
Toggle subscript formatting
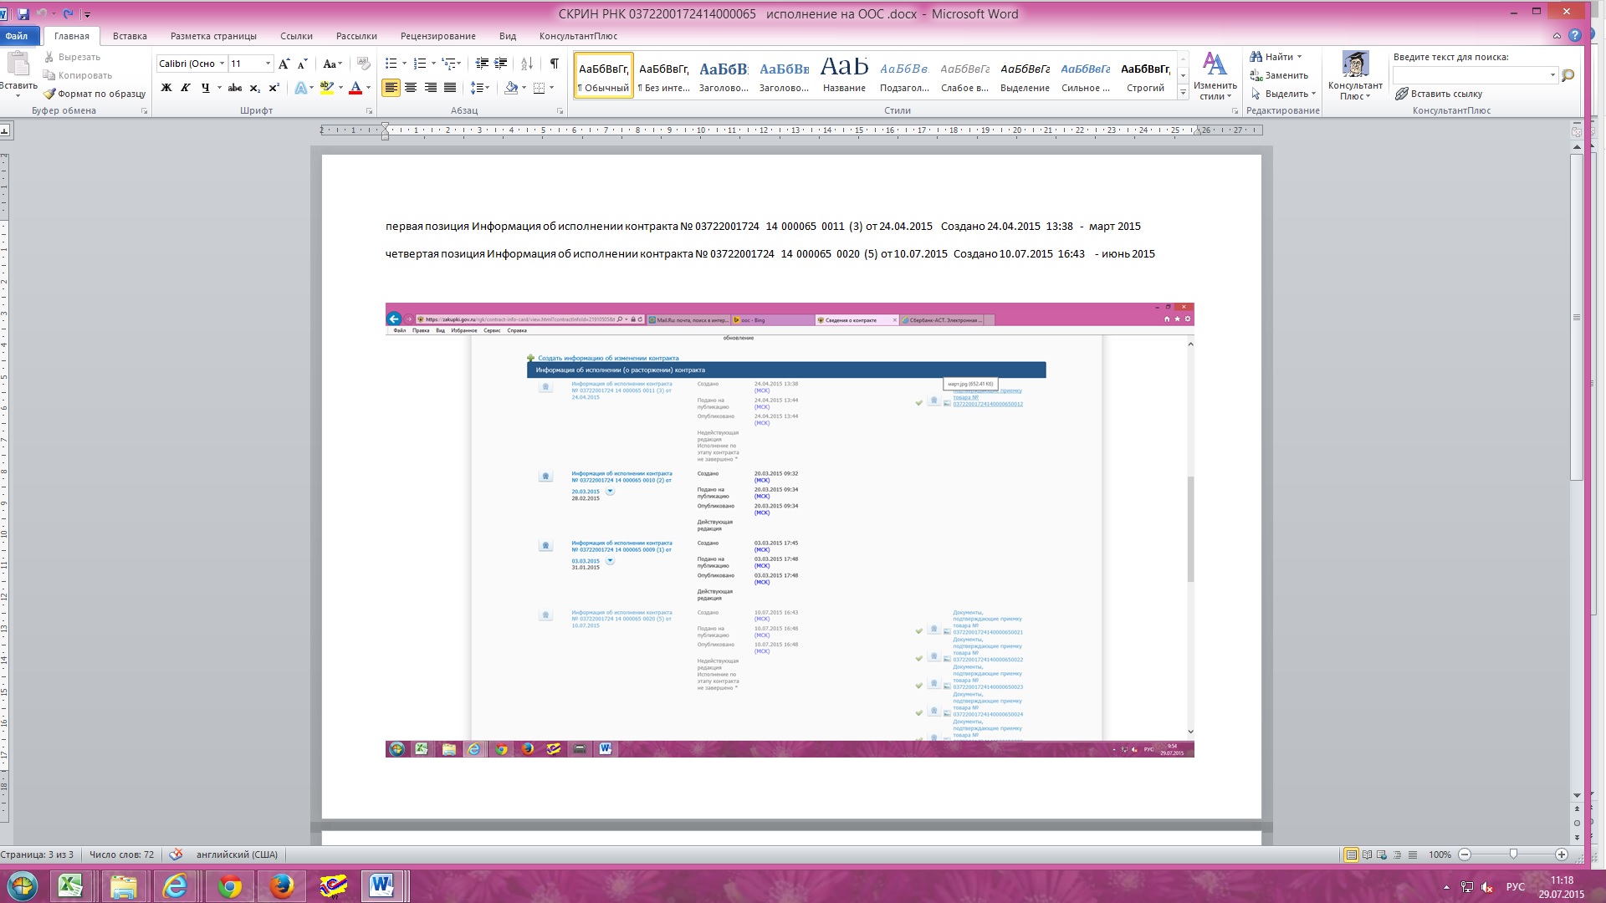(x=254, y=88)
